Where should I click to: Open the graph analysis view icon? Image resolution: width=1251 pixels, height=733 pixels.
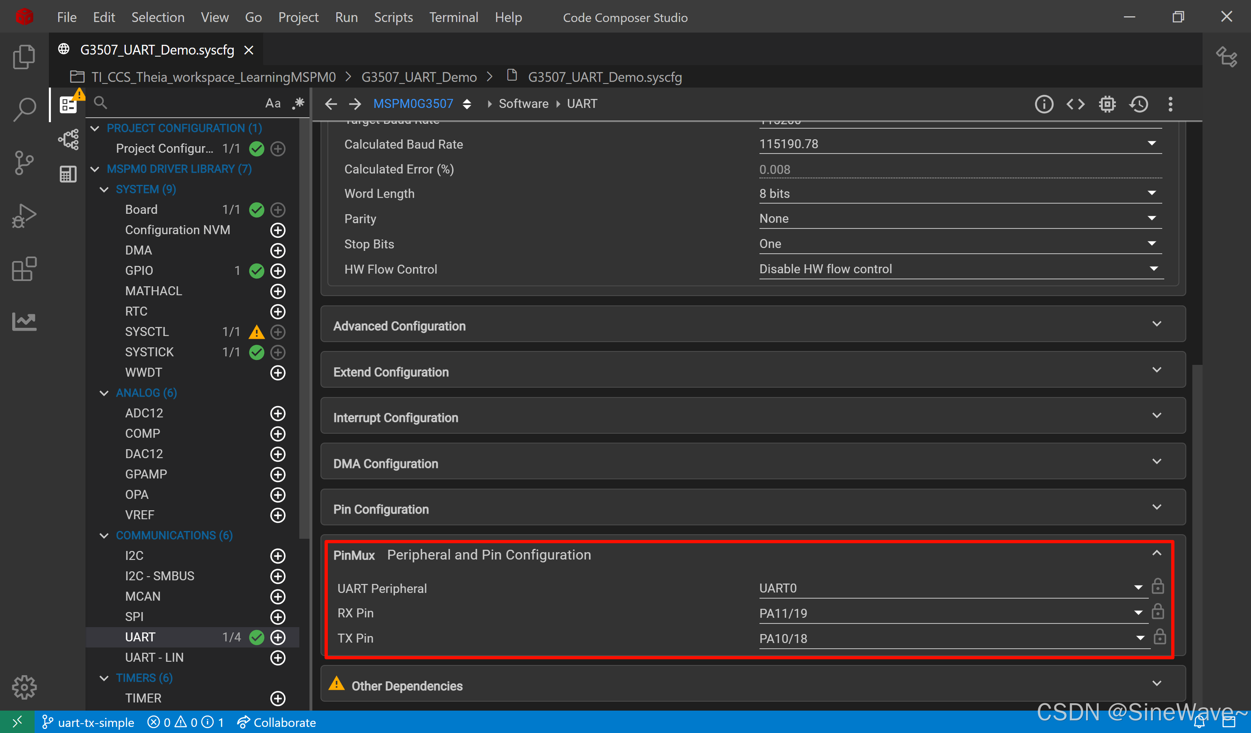(24, 321)
